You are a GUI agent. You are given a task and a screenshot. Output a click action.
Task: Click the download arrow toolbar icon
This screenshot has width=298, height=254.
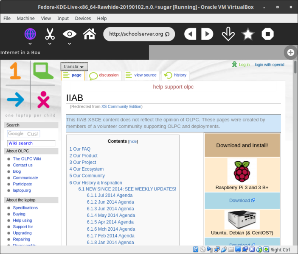tap(228, 34)
